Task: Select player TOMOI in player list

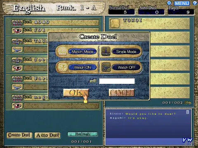Action: 149,23
